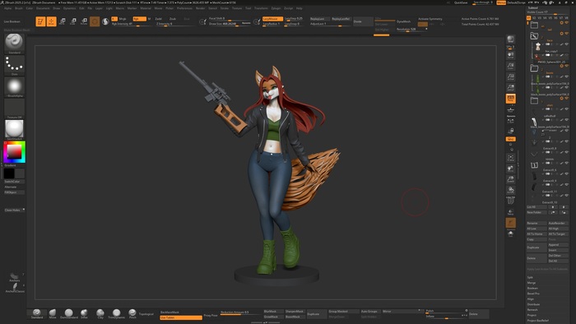
Task: Click DynaMesh button
Action: point(403,21)
